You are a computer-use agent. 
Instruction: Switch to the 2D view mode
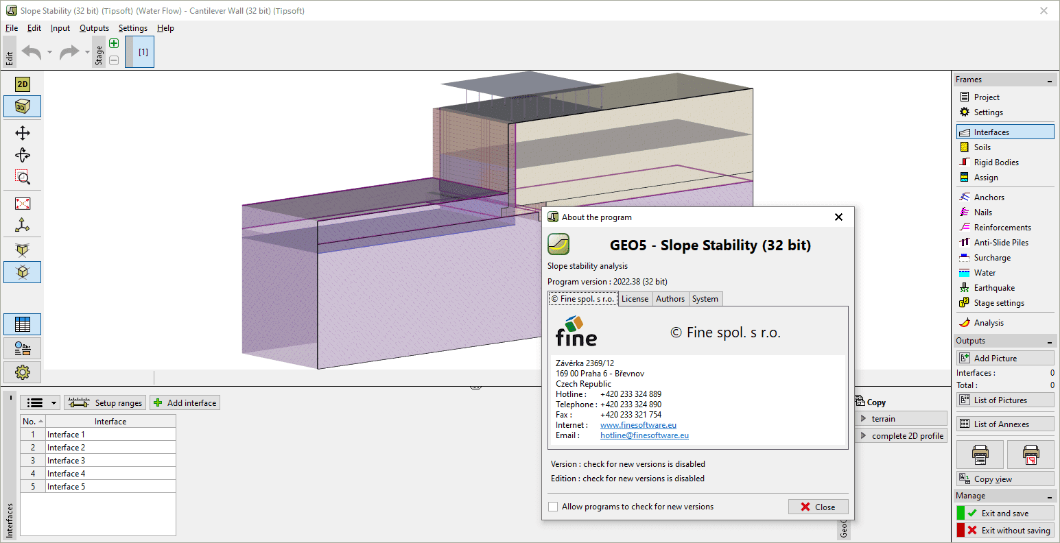[x=23, y=84]
